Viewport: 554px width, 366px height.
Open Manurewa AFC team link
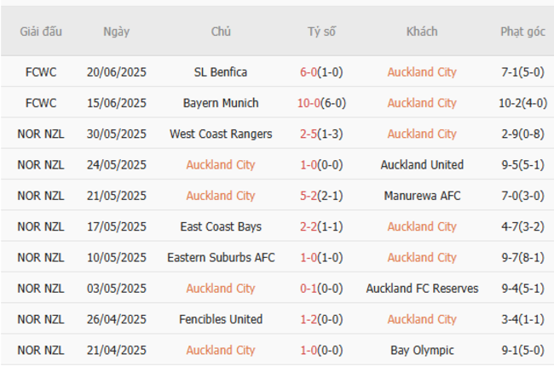click(422, 196)
